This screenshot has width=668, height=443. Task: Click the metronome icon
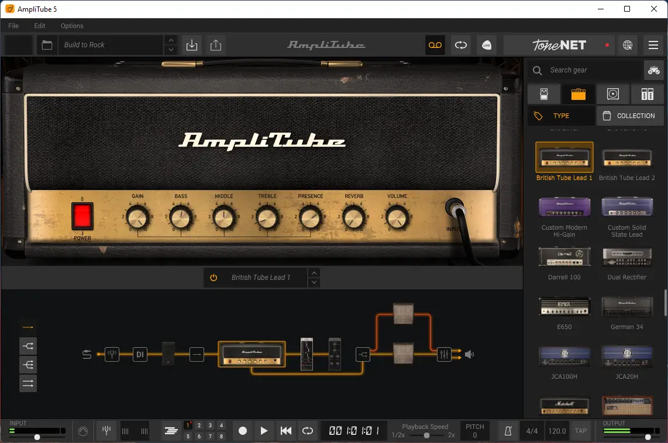508,431
